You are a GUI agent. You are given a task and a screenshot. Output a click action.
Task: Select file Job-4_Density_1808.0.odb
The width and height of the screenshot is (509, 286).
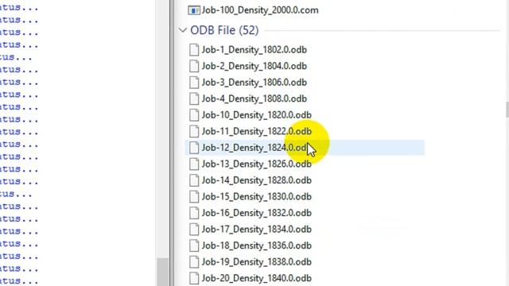pos(254,99)
